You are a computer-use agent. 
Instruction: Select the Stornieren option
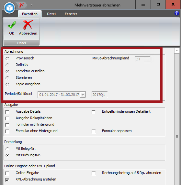(x=7, y=78)
